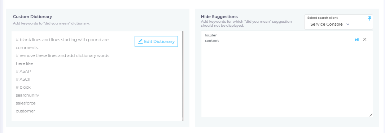Image resolution: width=385 pixels, height=133 pixels.
Task: Select the customer dictionary entry
Action: click(25, 111)
